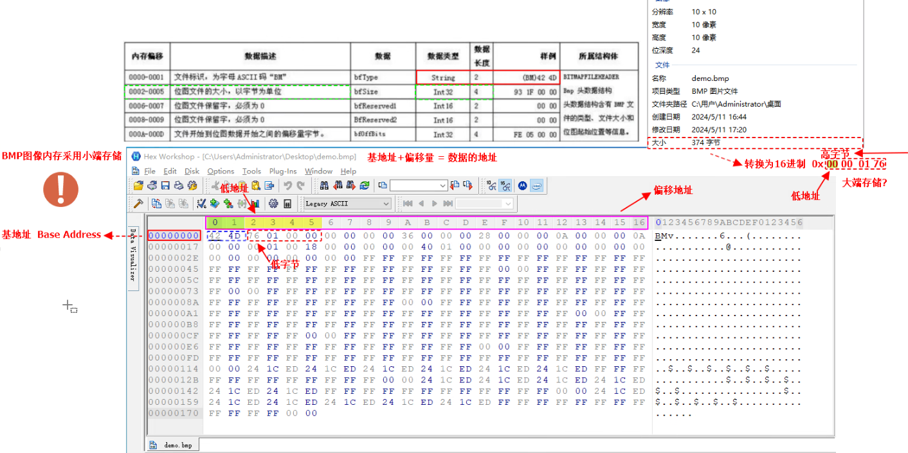Toggle the decimal base 10 view button

[x=492, y=185]
